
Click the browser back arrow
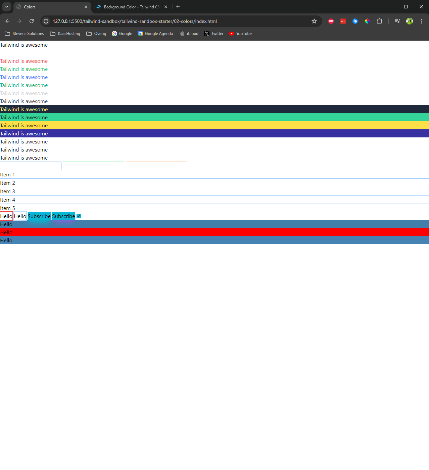(7, 21)
